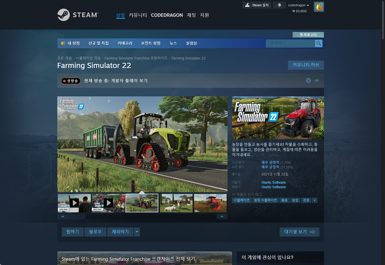385x265 pixels.
Task: Click the 모든 게임 breadcrumb link
Action: (x=64, y=58)
